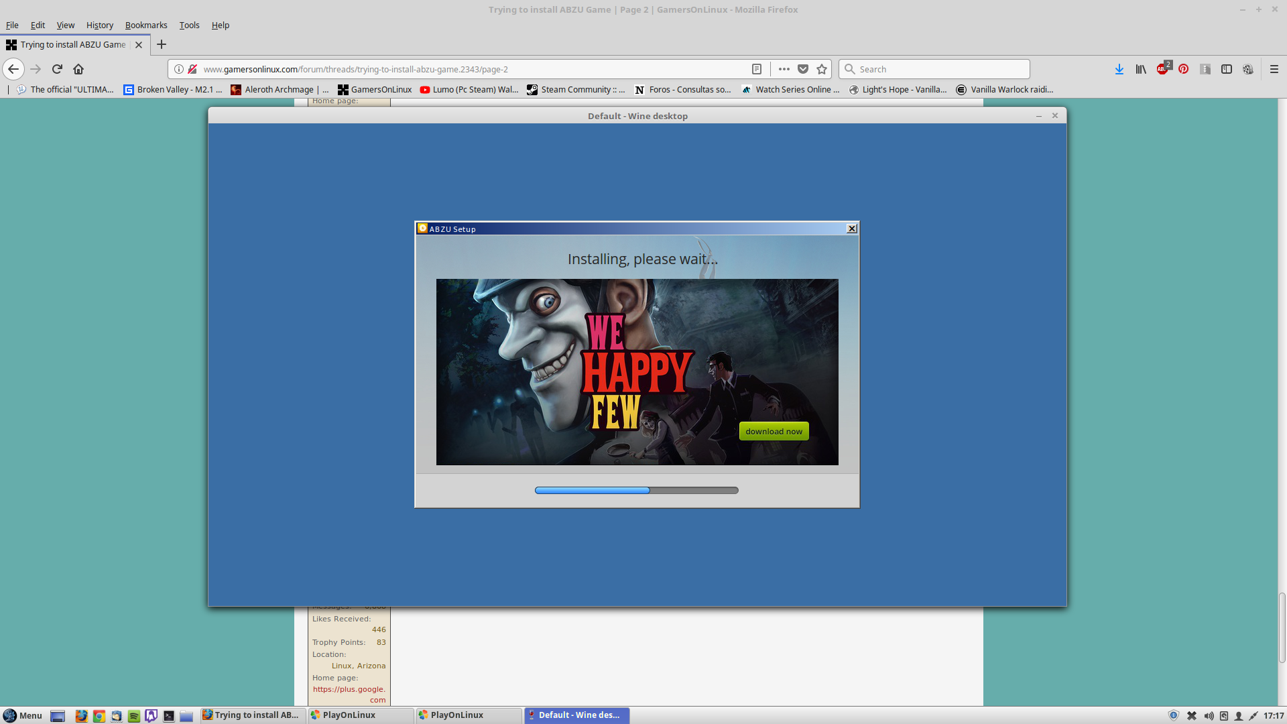1287x724 pixels.
Task: Launch Chrome from the panel launcher
Action: point(99,715)
